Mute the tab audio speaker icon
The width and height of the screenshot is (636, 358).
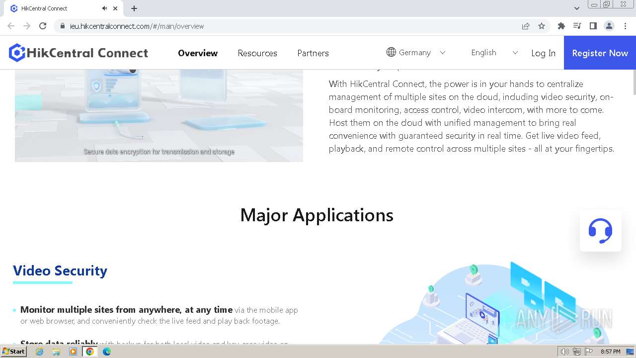pyautogui.click(x=104, y=8)
